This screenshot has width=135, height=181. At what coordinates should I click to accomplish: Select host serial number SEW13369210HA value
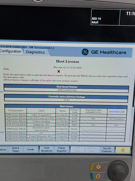click(67, 90)
